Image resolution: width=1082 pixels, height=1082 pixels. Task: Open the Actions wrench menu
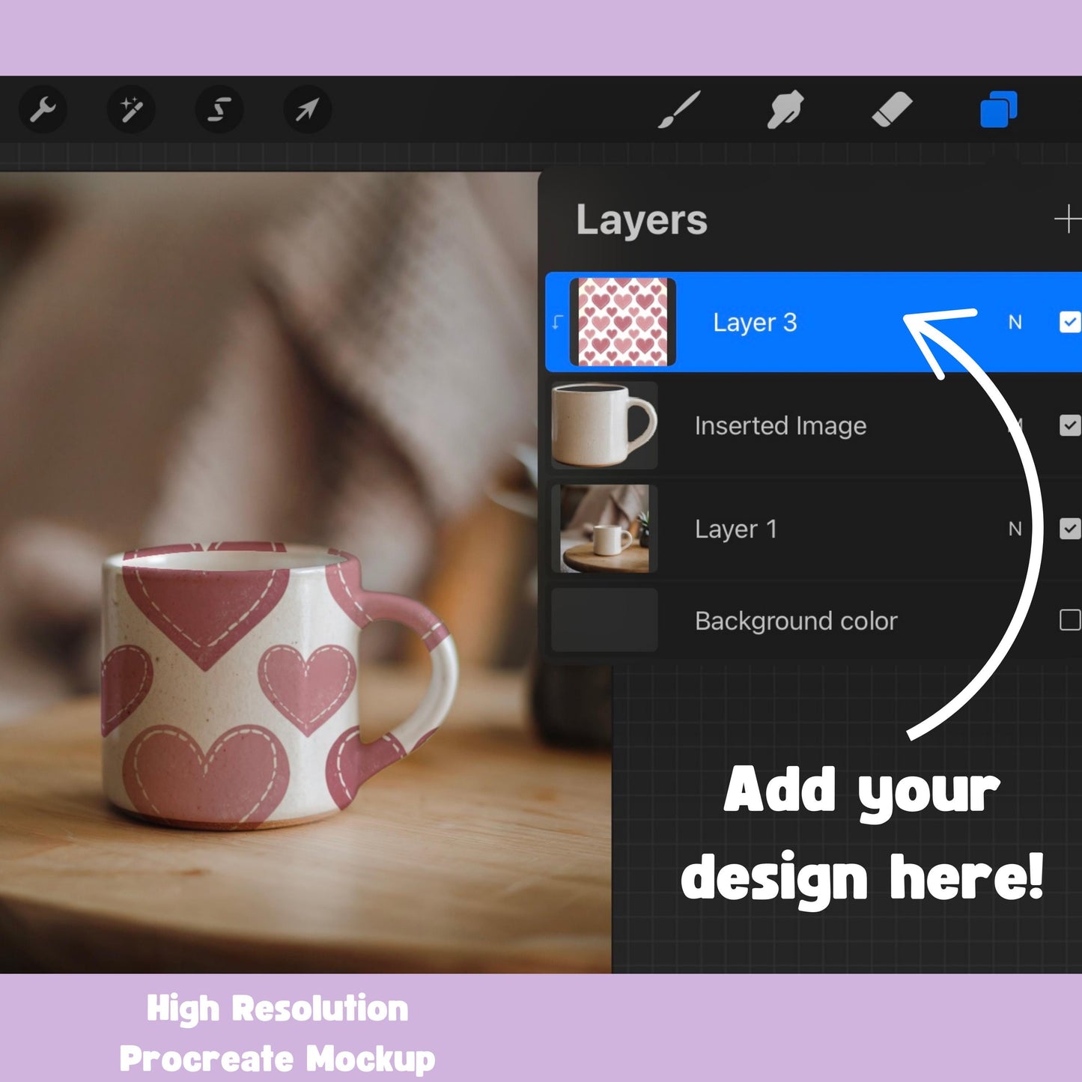pyautogui.click(x=43, y=109)
